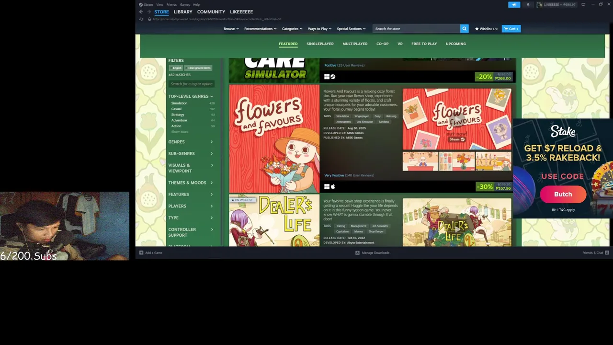
Task: Click the Butch button on Stake ad
Action: pyautogui.click(x=563, y=194)
